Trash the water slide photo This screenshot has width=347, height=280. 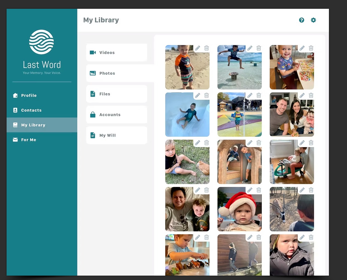(x=207, y=96)
